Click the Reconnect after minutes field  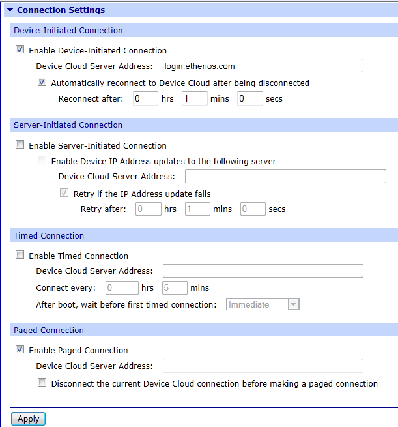click(195, 99)
